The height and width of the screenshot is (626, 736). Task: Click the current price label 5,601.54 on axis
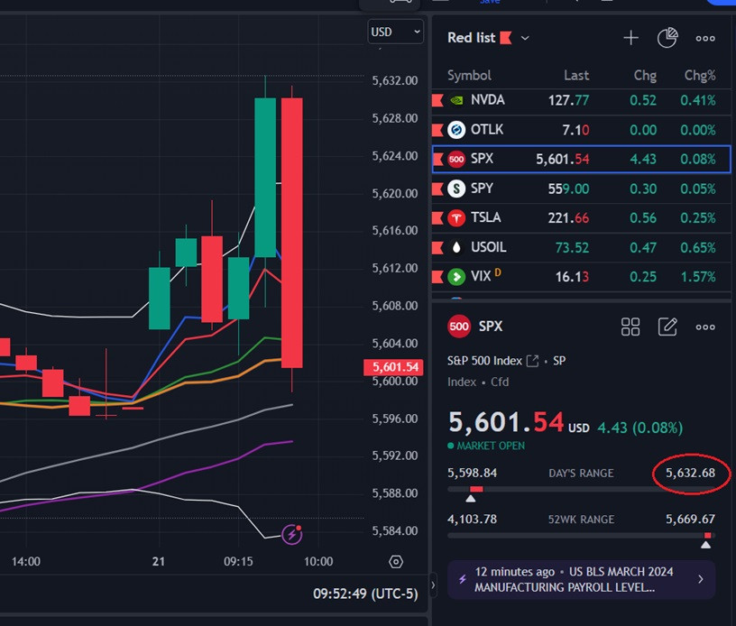point(393,367)
